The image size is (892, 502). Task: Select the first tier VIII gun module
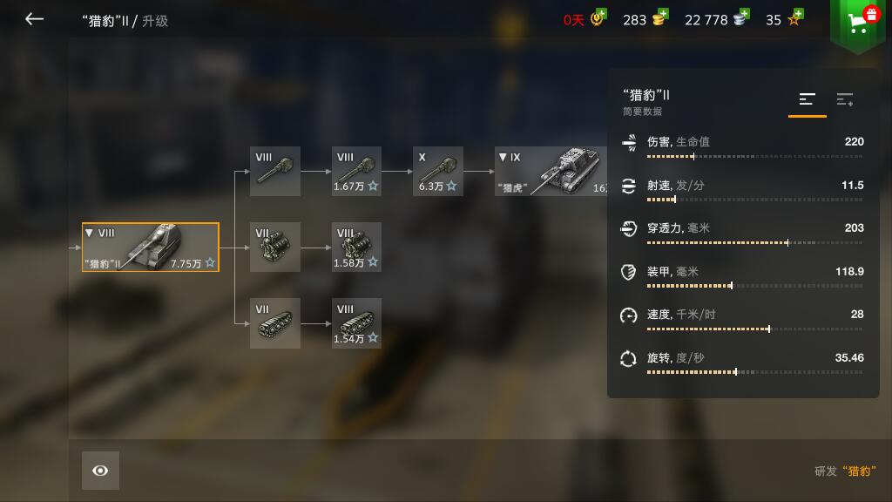pyautogui.click(x=275, y=172)
